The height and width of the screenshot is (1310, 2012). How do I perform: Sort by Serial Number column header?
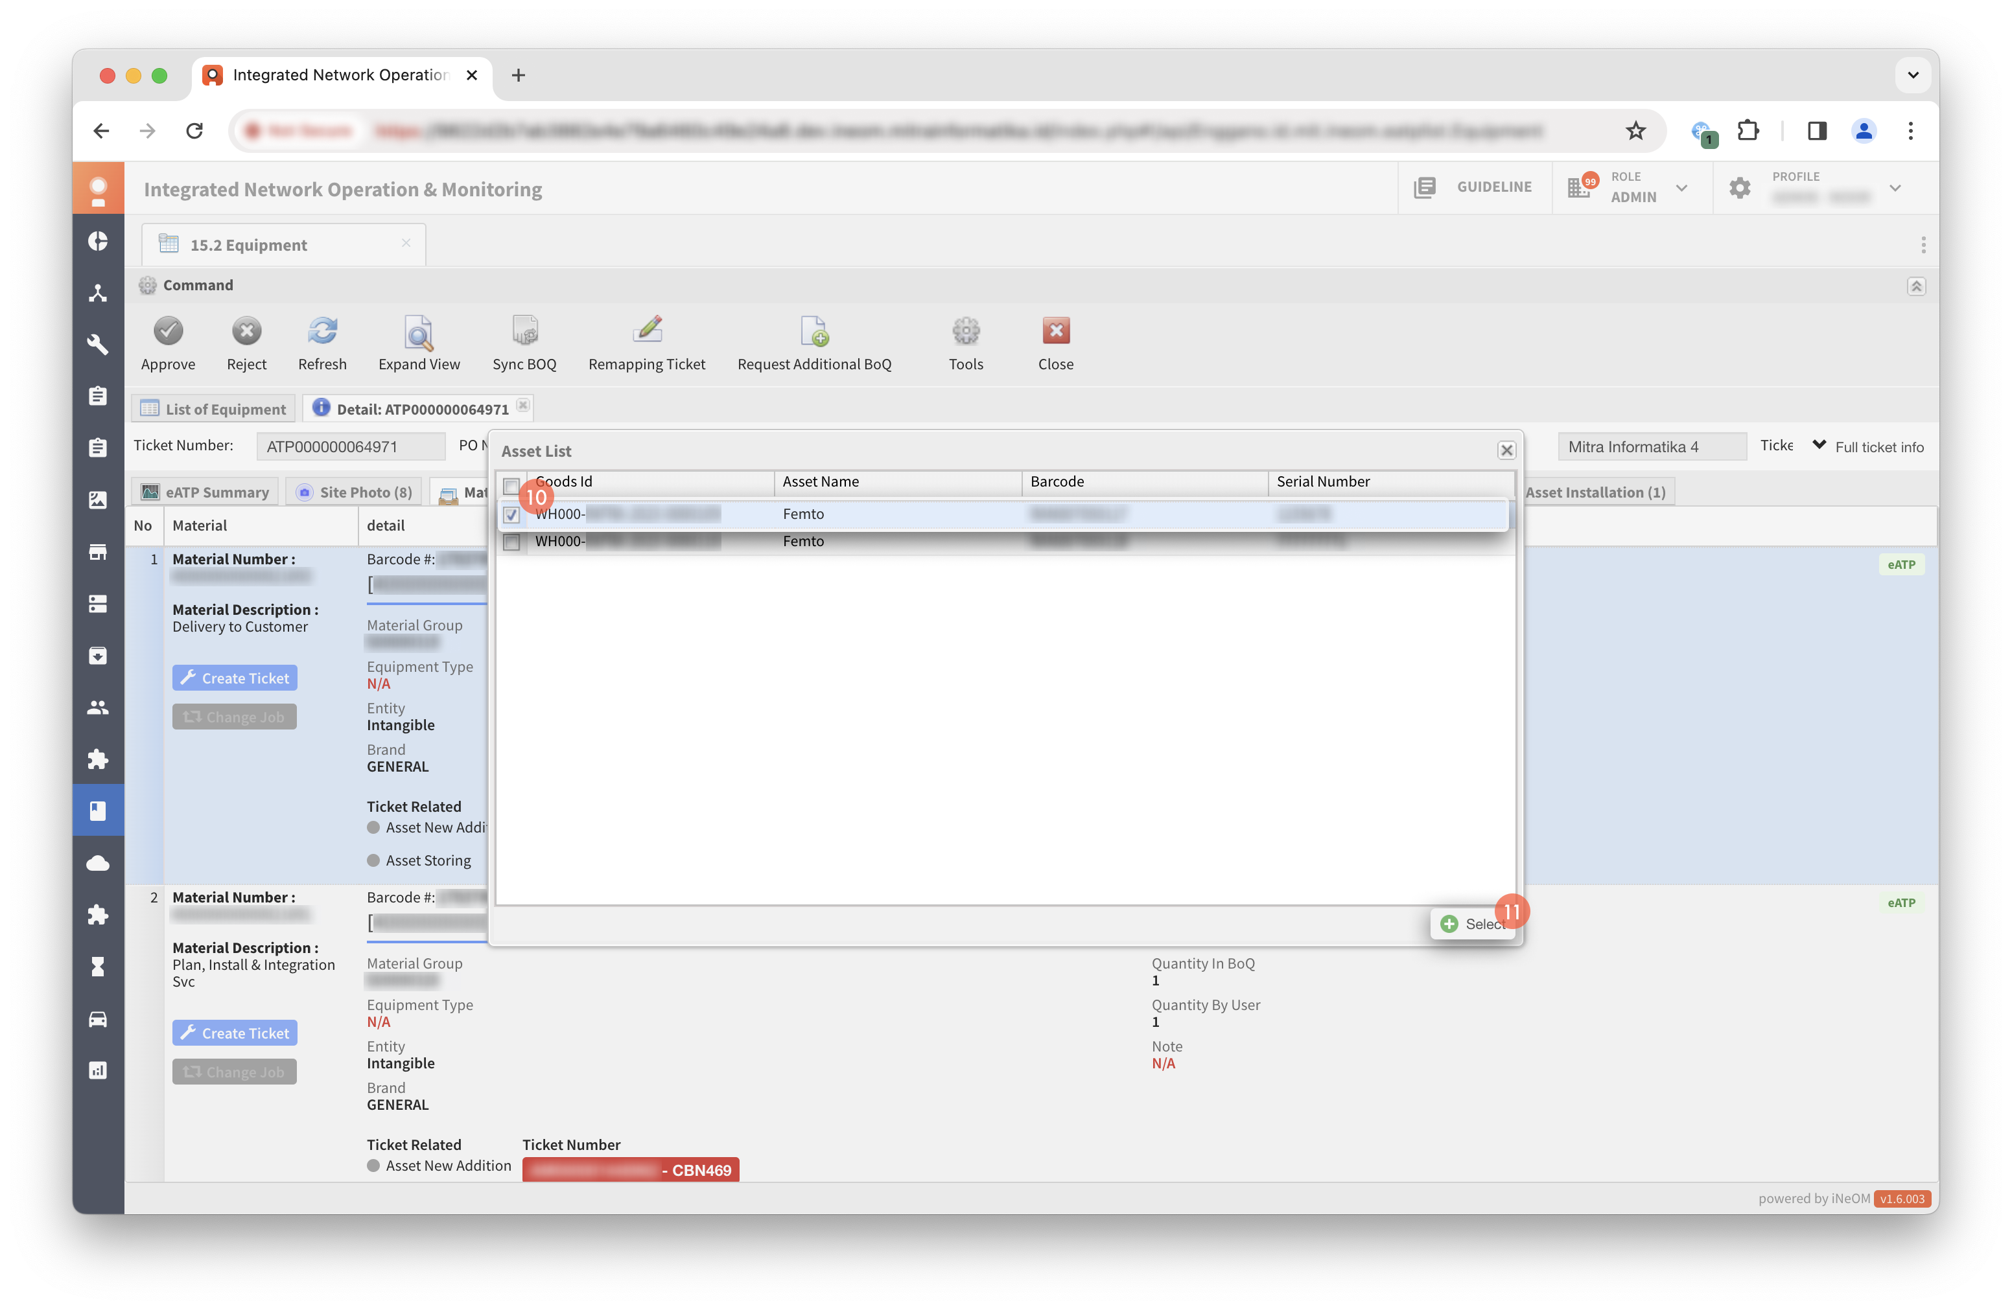click(1390, 482)
